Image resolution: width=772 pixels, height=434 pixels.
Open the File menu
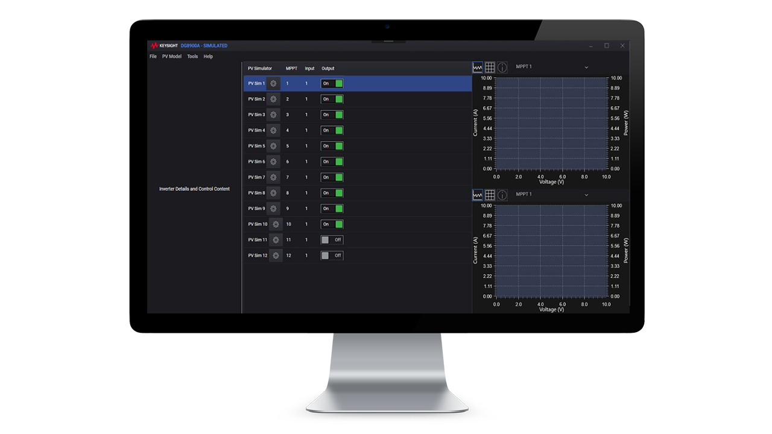pos(153,56)
